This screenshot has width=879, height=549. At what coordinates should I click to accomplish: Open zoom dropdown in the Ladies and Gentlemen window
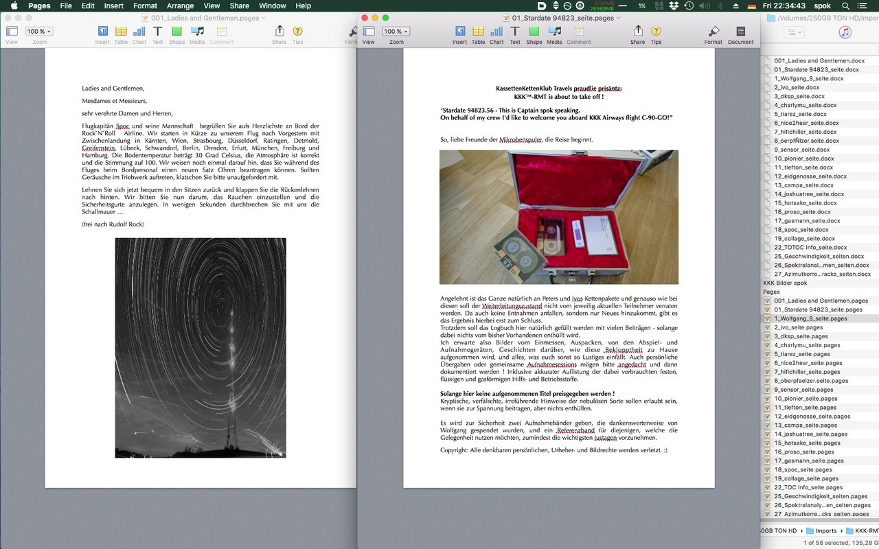[x=39, y=32]
